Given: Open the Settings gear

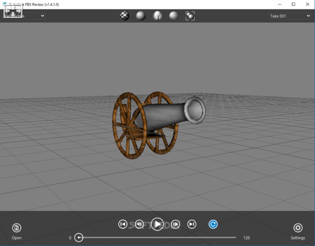Looking at the screenshot, I should tap(298, 232).
